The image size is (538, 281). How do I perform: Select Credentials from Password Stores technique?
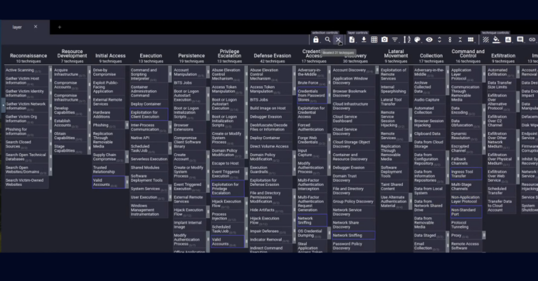pyautogui.click(x=312, y=96)
